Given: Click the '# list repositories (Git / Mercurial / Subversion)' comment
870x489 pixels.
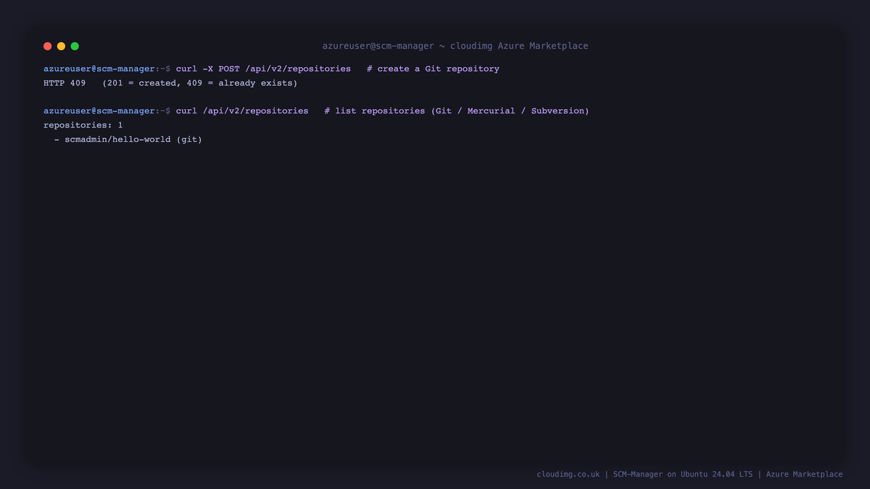Looking at the screenshot, I should click(x=457, y=111).
